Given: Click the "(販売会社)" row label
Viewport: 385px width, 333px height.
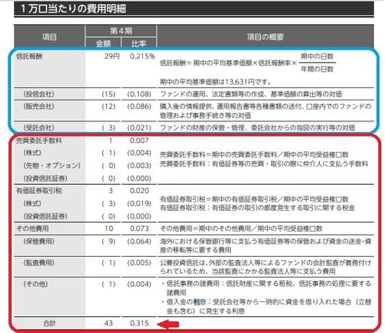Looking at the screenshot, I should (38, 106).
